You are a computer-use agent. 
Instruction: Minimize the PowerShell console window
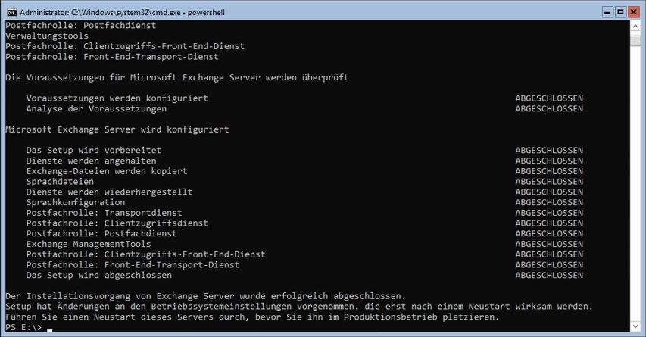(x=607, y=12)
